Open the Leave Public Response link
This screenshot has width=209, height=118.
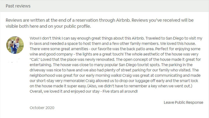pyautogui.click(x=183, y=102)
